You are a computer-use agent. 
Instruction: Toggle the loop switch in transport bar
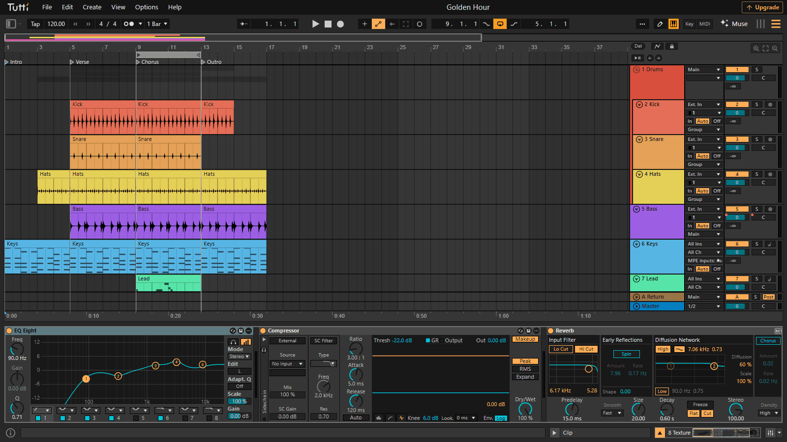pyautogui.click(x=500, y=24)
